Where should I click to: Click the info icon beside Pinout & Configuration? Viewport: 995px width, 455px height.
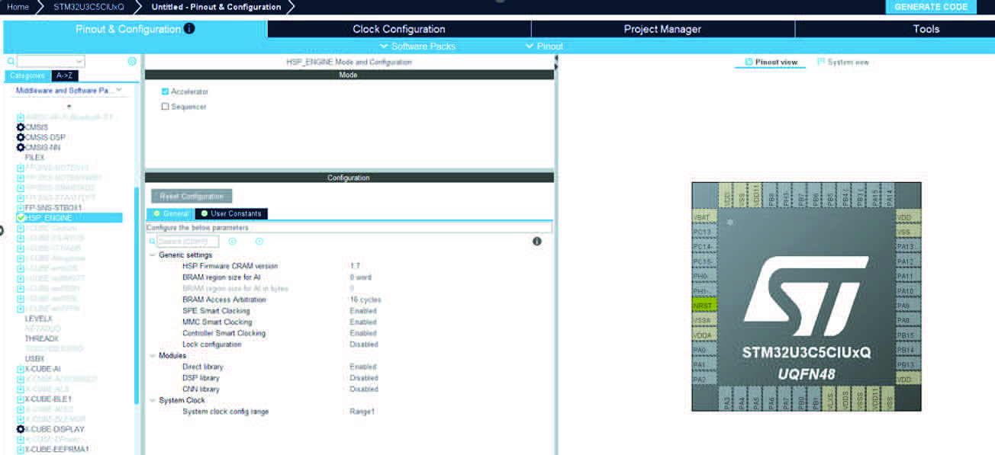tap(189, 29)
